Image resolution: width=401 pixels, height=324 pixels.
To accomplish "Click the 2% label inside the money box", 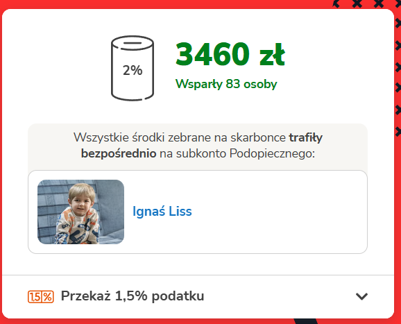I will click(x=133, y=70).
